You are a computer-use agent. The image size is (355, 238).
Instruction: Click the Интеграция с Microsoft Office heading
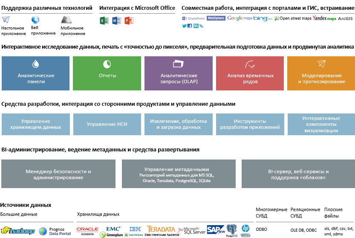[137, 8]
